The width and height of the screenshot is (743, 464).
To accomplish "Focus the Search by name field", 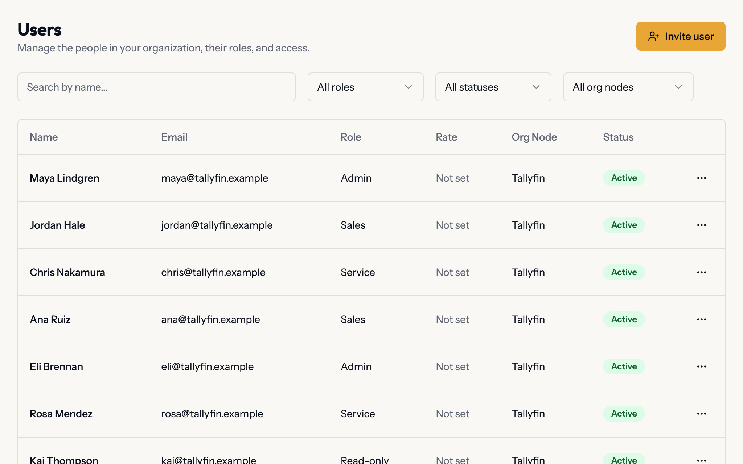I will (x=157, y=87).
